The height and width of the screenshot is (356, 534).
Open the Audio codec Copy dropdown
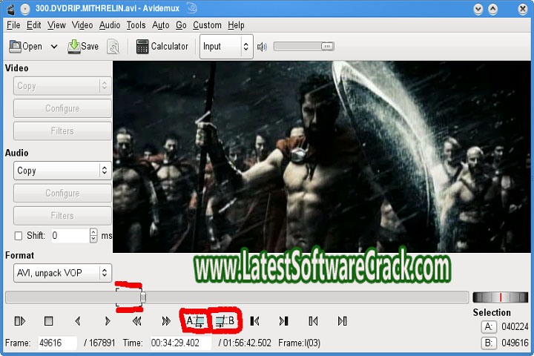coord(62,171)
